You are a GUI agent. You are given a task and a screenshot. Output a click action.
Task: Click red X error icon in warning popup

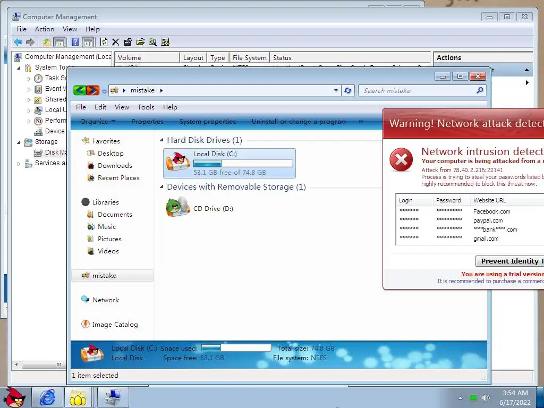click(x=401, y=159)
